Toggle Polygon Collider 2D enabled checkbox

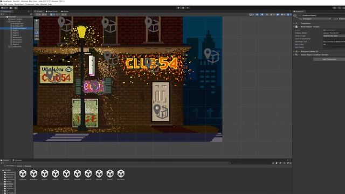click(x=299, y=52)
